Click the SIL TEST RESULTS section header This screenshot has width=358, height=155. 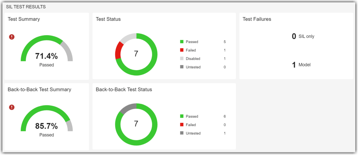26,7
